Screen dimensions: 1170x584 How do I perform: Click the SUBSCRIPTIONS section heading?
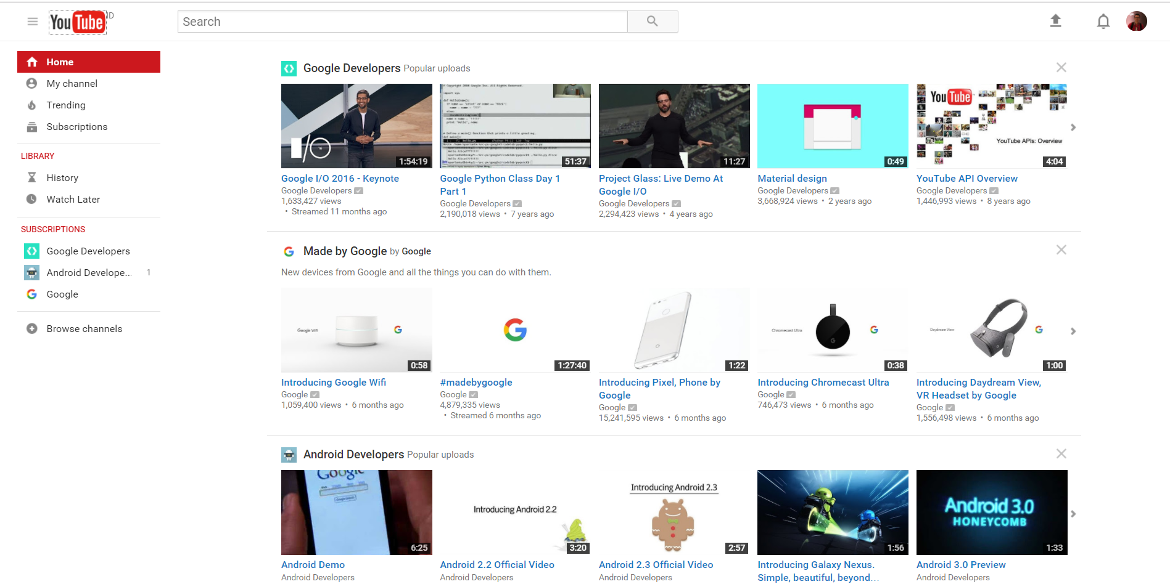tap(53, 229)
